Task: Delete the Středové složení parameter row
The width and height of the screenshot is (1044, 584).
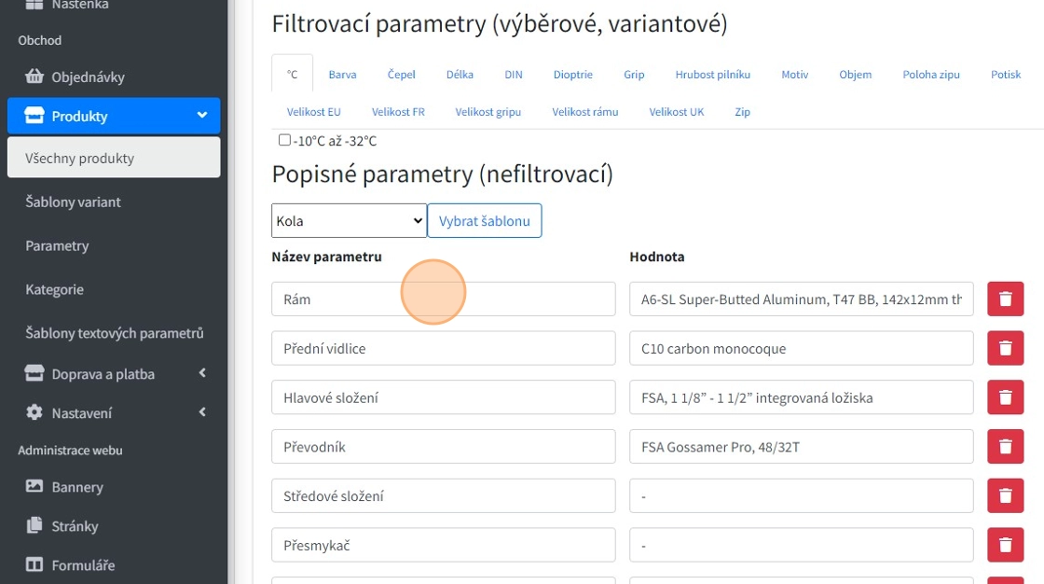Action: pos(1005,496)
